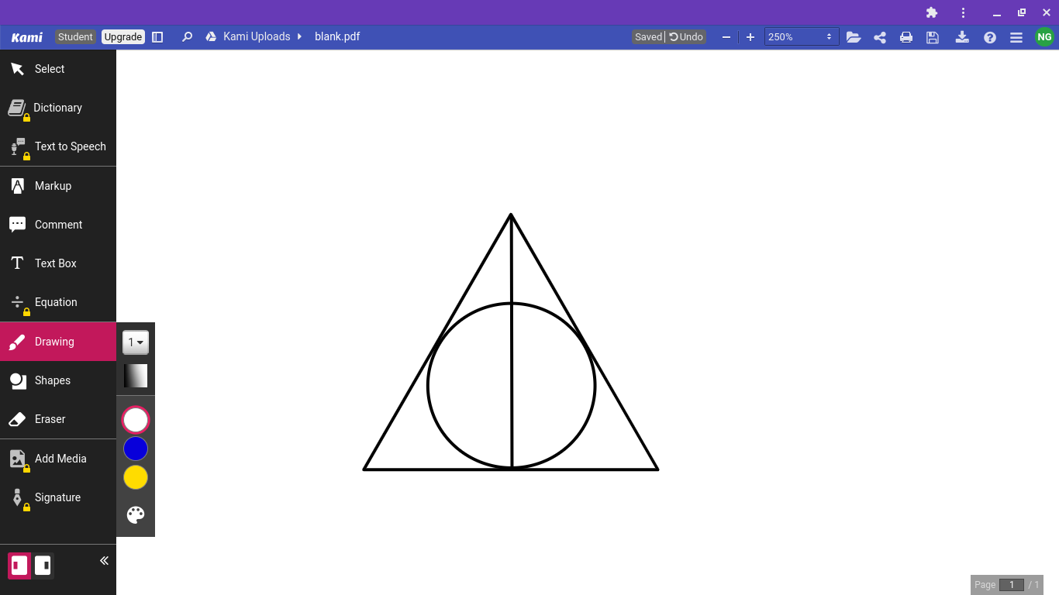
Task: Choose the Select tool
Action: (x=58, y=69)
